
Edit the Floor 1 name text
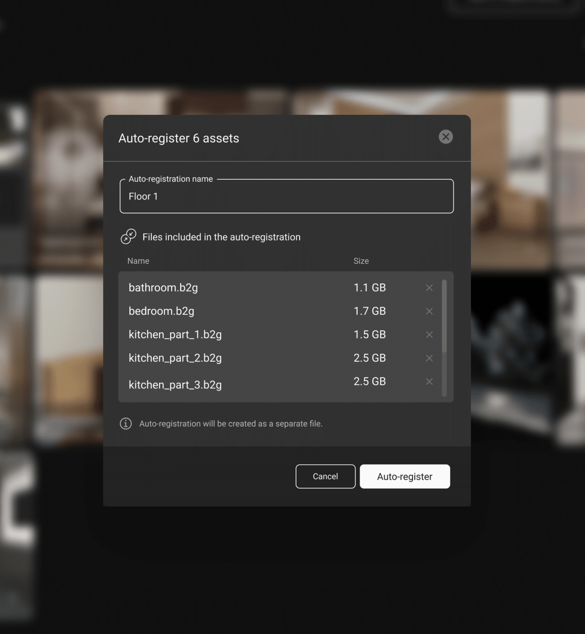click(x=143, y=196)
